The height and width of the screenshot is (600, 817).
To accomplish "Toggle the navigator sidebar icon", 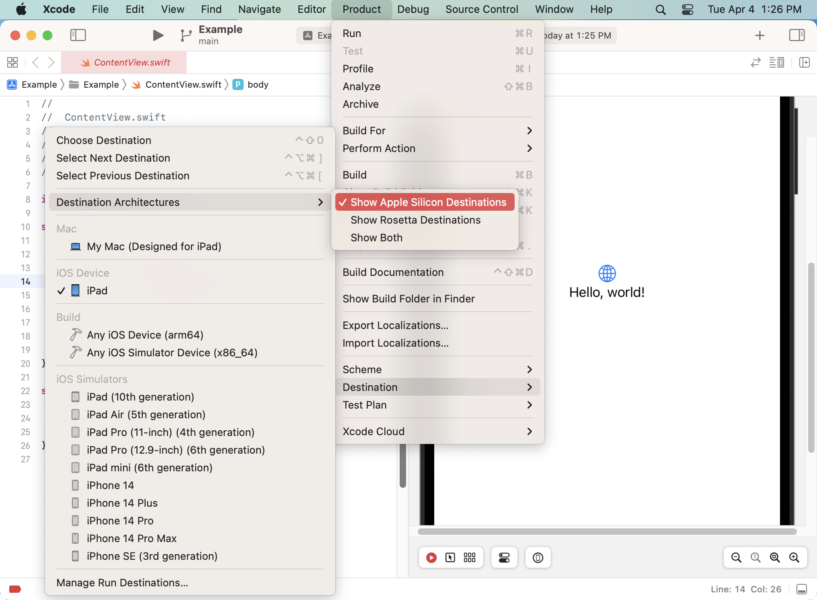I will (78, 35).
